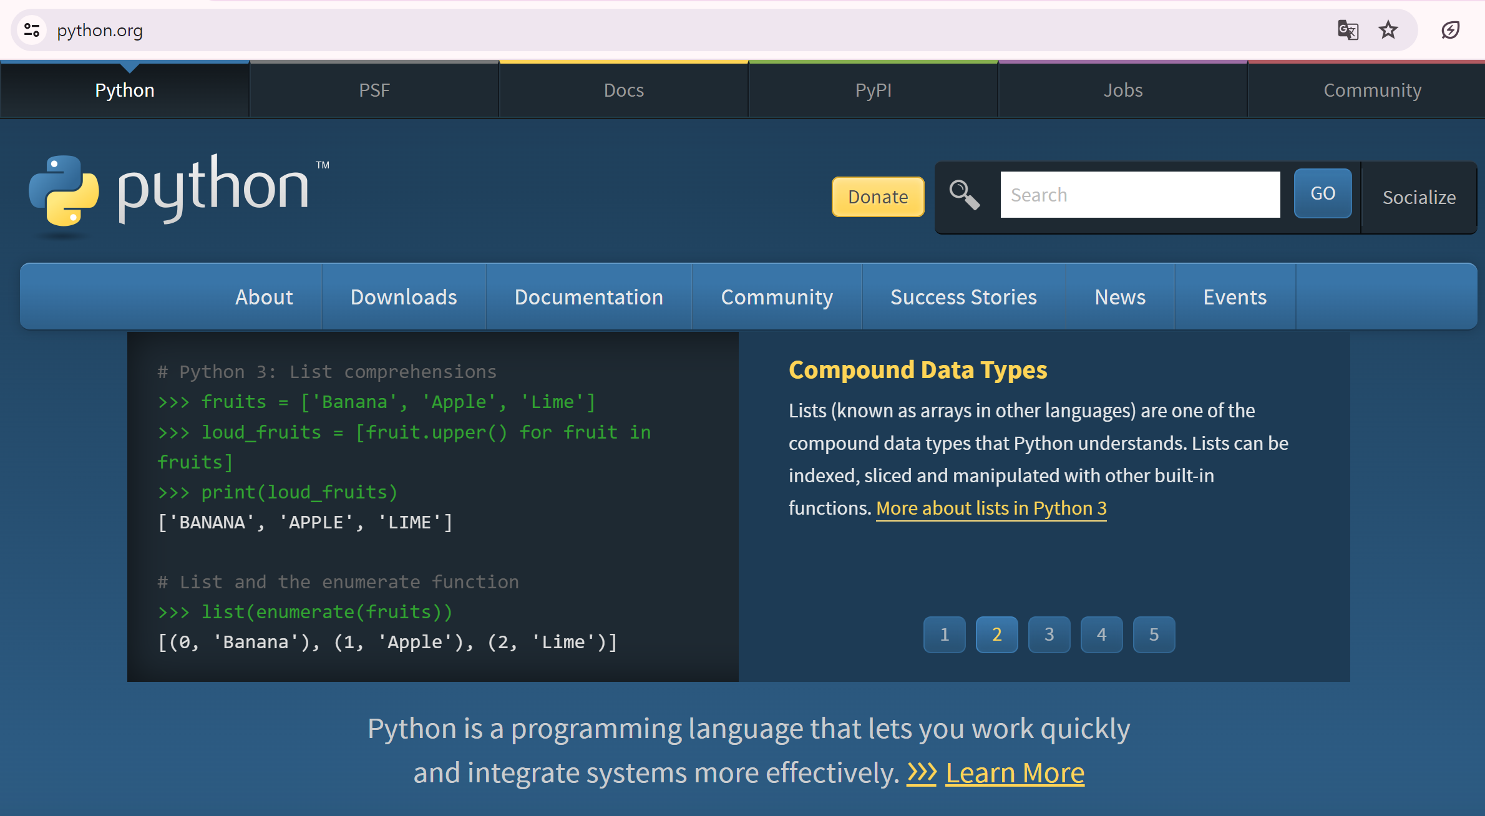Open the Jobs section
This screenshot has width=1485, height=816.
click(1122, 89)
